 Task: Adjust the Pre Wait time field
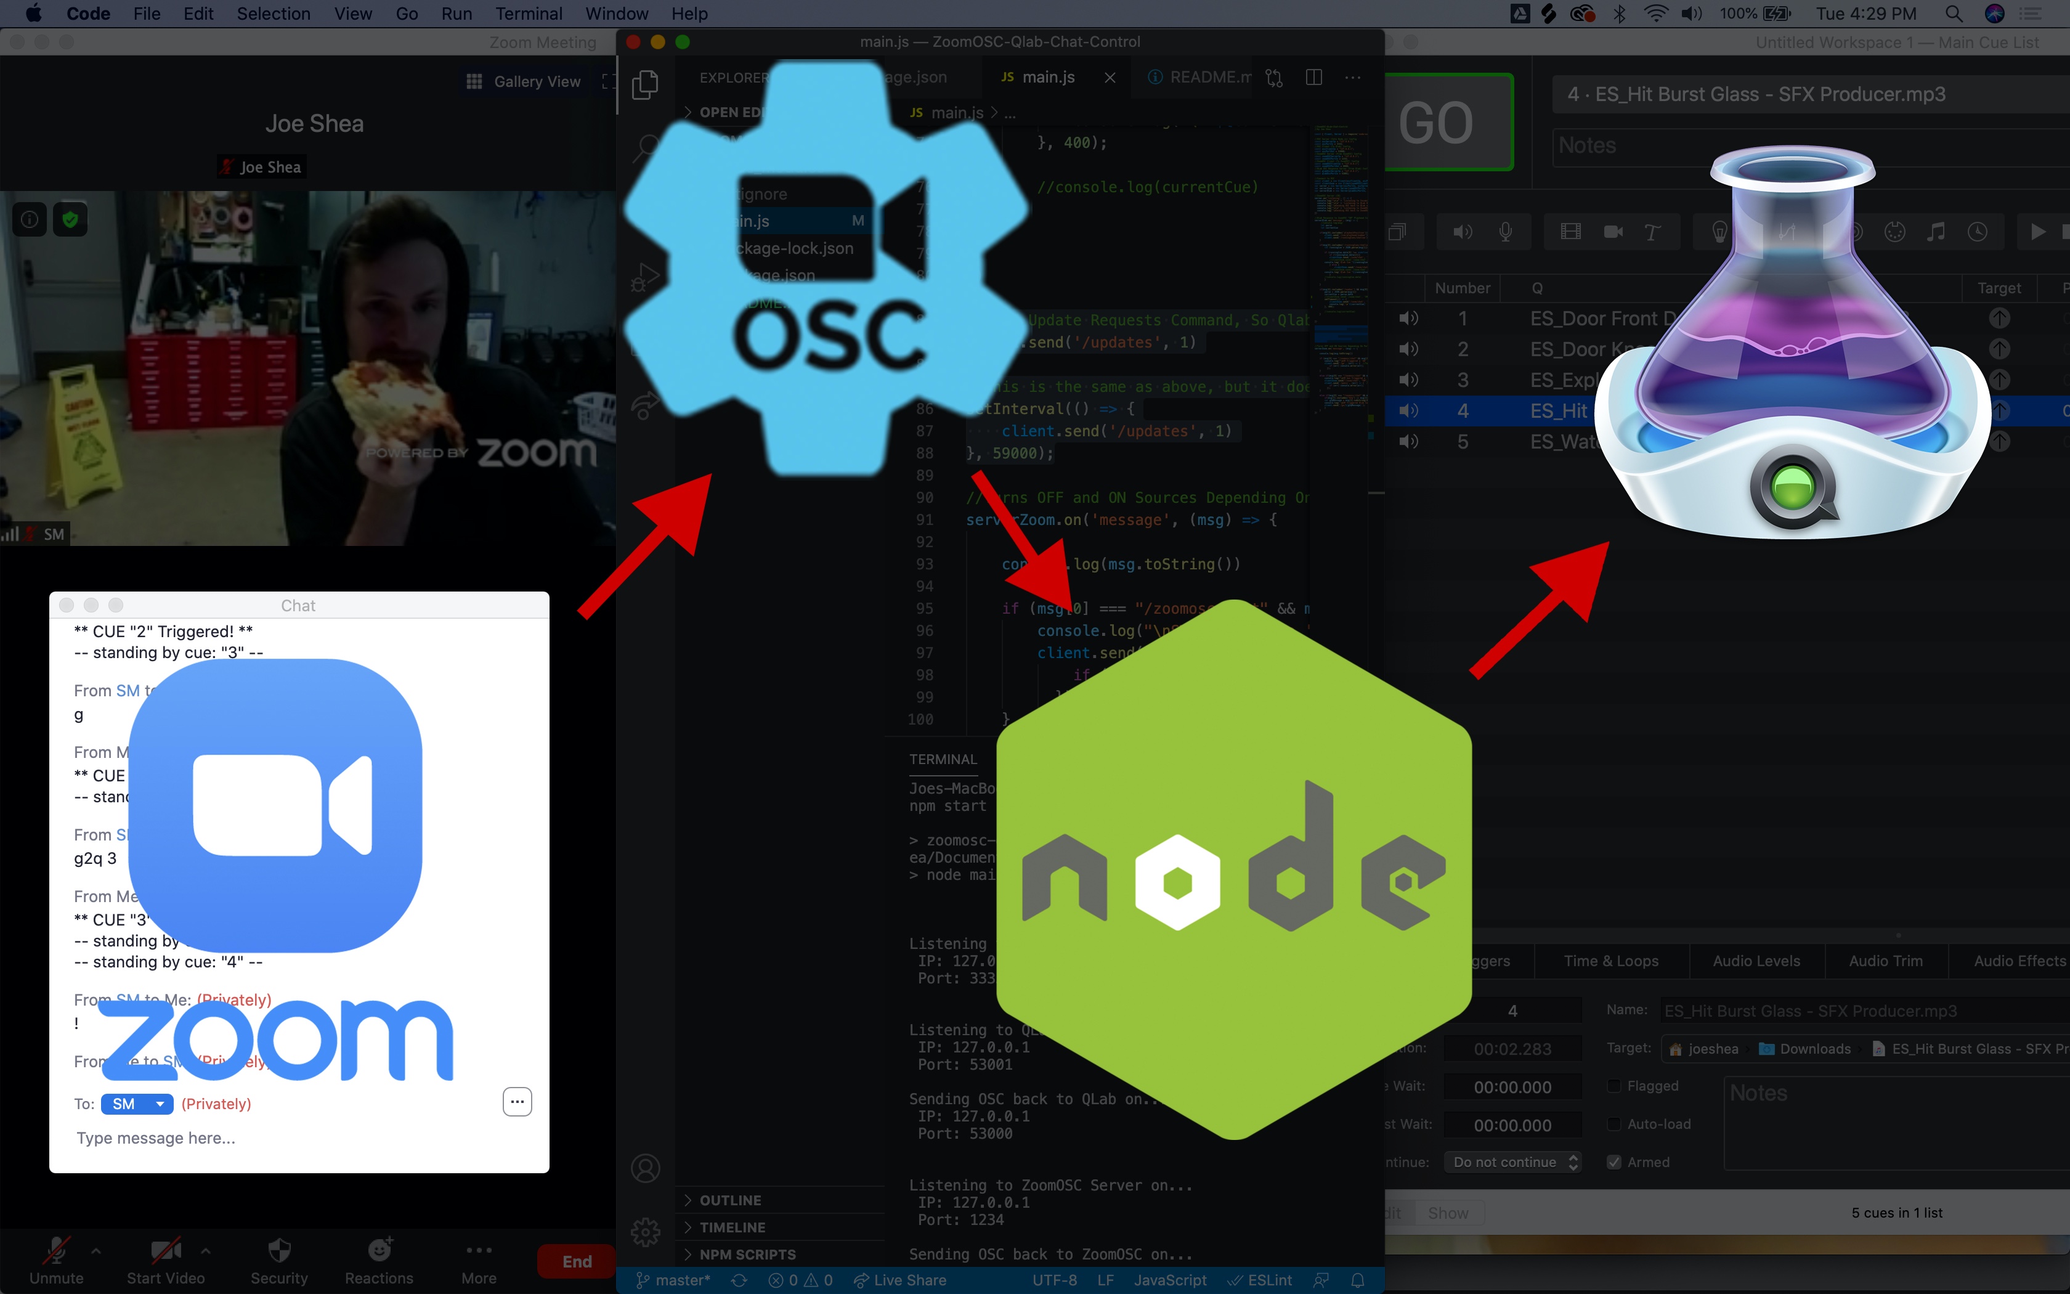click(x=1511, y=1086)
